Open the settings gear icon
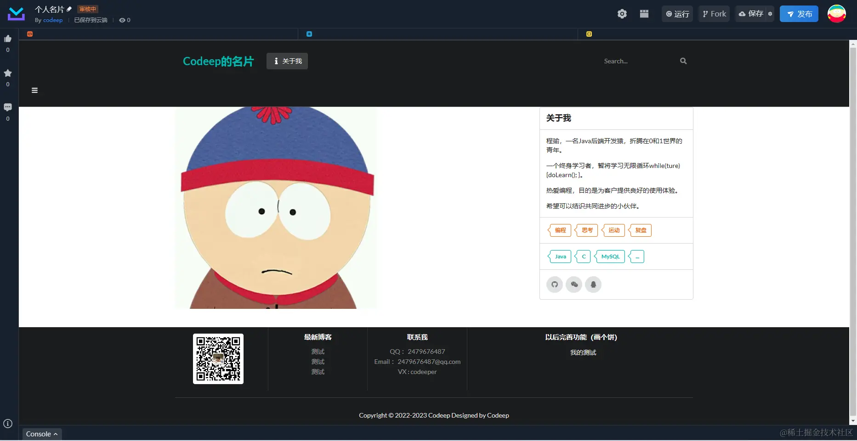The height and width of the screenshot is (441, 857). pos(622,14)
